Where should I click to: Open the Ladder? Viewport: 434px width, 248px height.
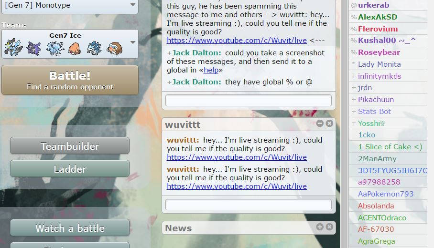[70, 169]
